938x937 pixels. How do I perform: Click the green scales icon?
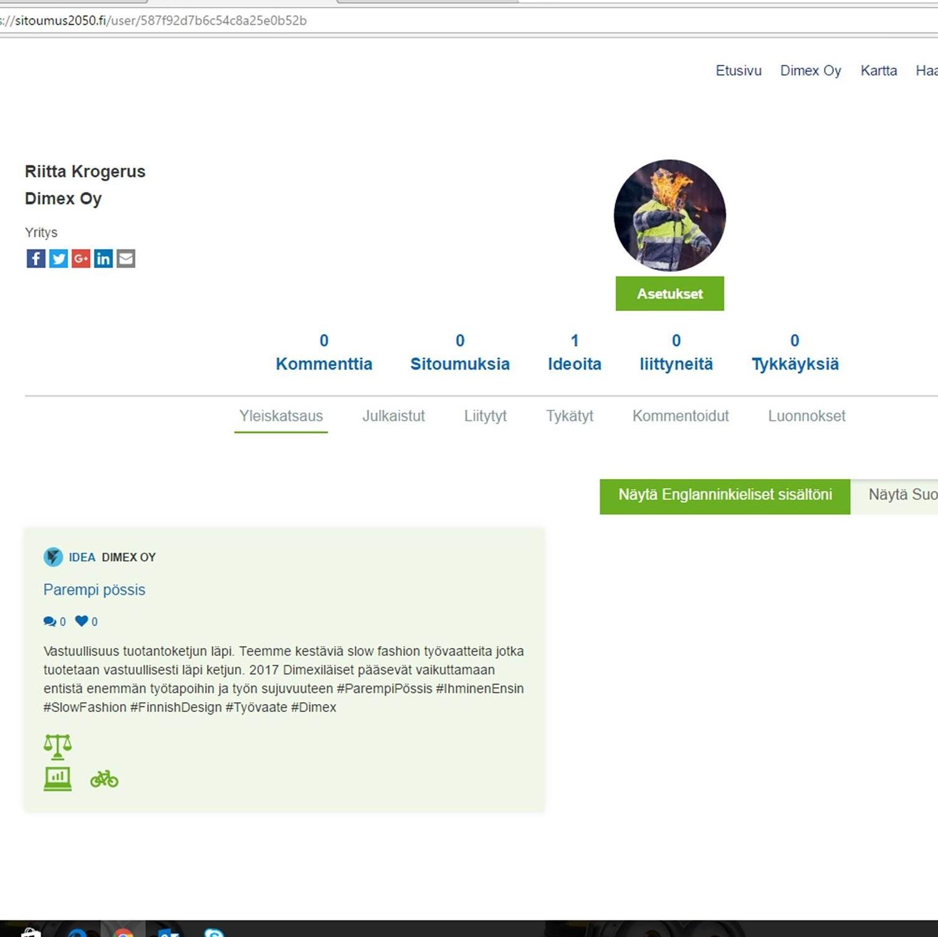click(x=57, y=746)
